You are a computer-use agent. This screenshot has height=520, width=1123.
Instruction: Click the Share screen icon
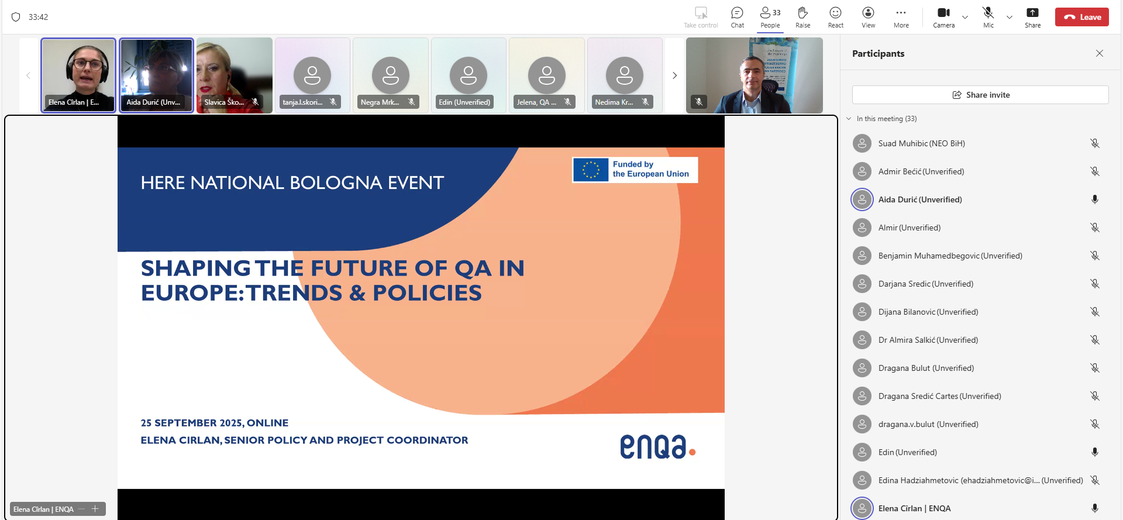pos(1032,16)
